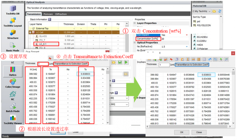The image size is (237, 140).
Task: Switch to Batch Mode
Action: [13, 107]
